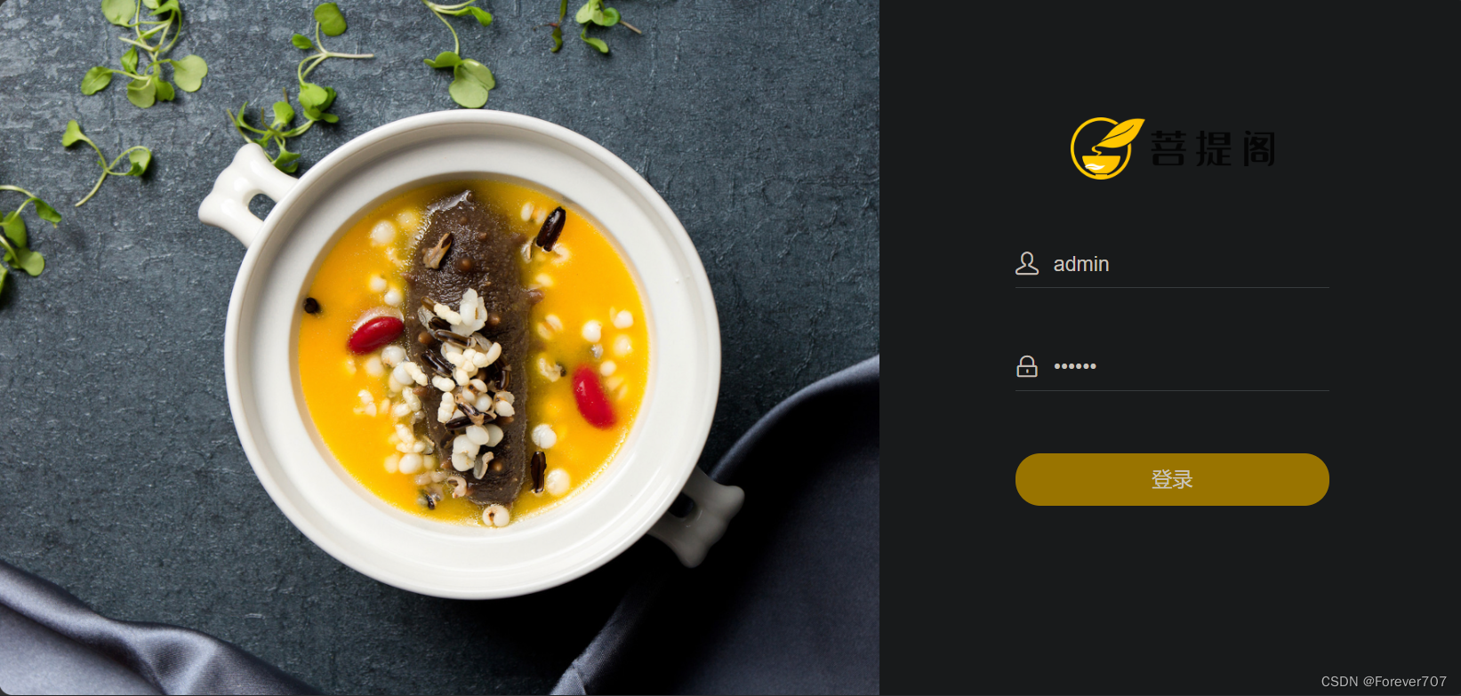Focus the username field containing admin
The height and width of the screenshot is (696, 1461).
pyautogui.click(x=1172, y=264)
